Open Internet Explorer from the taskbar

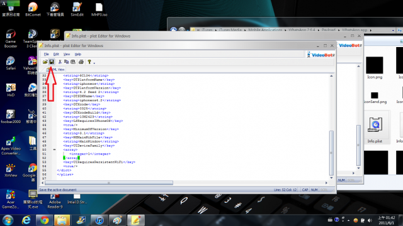click(x=26, y=220)
